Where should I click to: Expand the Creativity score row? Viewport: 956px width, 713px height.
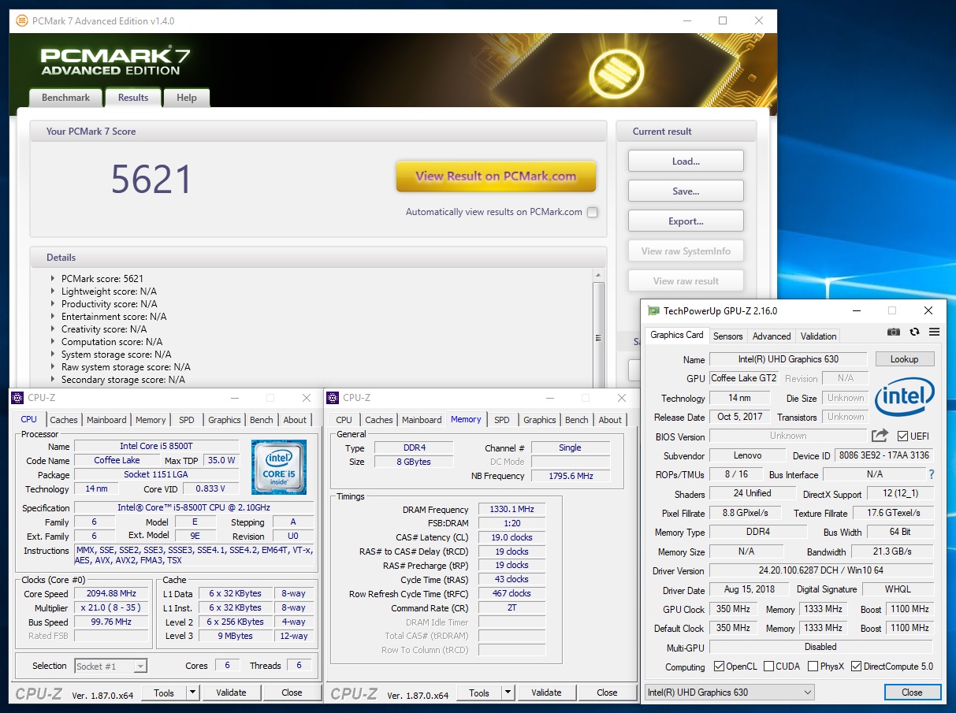coord(53,329)
